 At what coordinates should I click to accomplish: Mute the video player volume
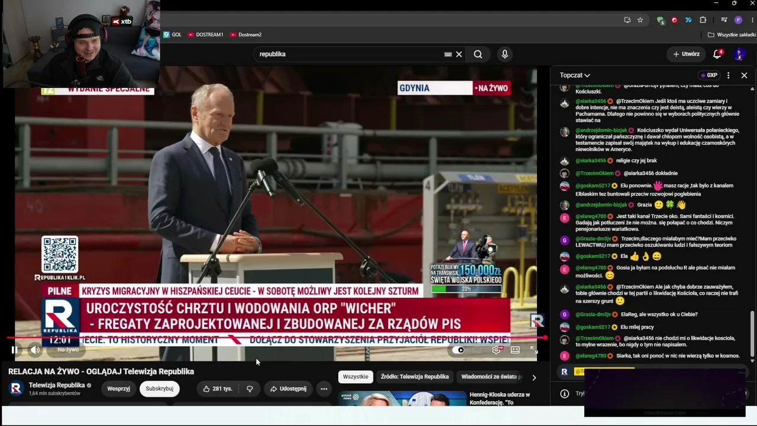35,350
